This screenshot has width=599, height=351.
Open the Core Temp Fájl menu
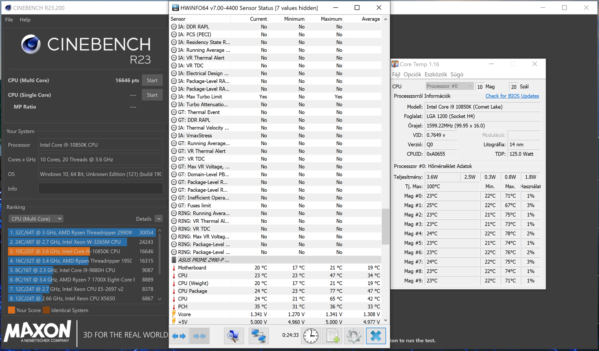(396, 74)
